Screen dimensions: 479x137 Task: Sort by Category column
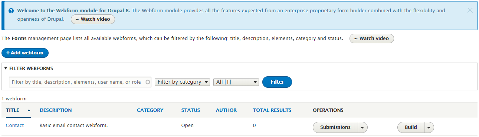click(150, 110)
